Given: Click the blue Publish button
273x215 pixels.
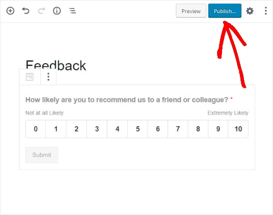Looking at the screenshot, I should [x=225, y=11].
